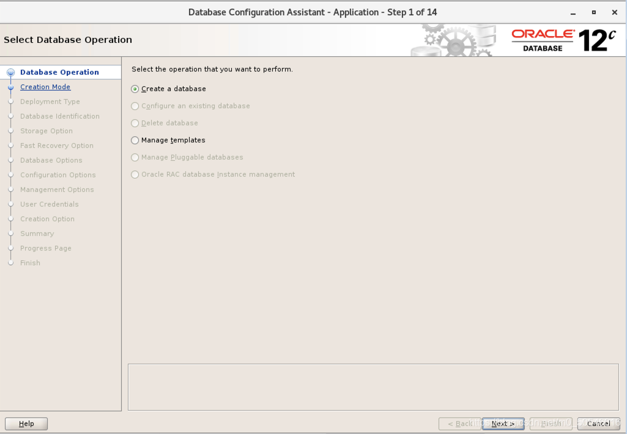Screen dimensions: 627x434
Task: Click the Summary step
Action: tap(37, 234)
